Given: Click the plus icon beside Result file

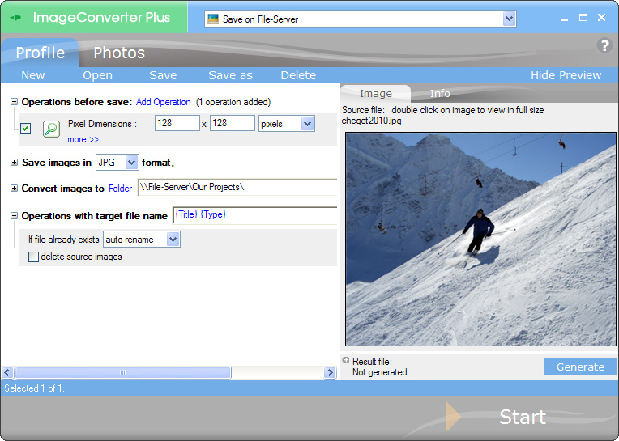Looking at the screenshot, I should [346, 361].
